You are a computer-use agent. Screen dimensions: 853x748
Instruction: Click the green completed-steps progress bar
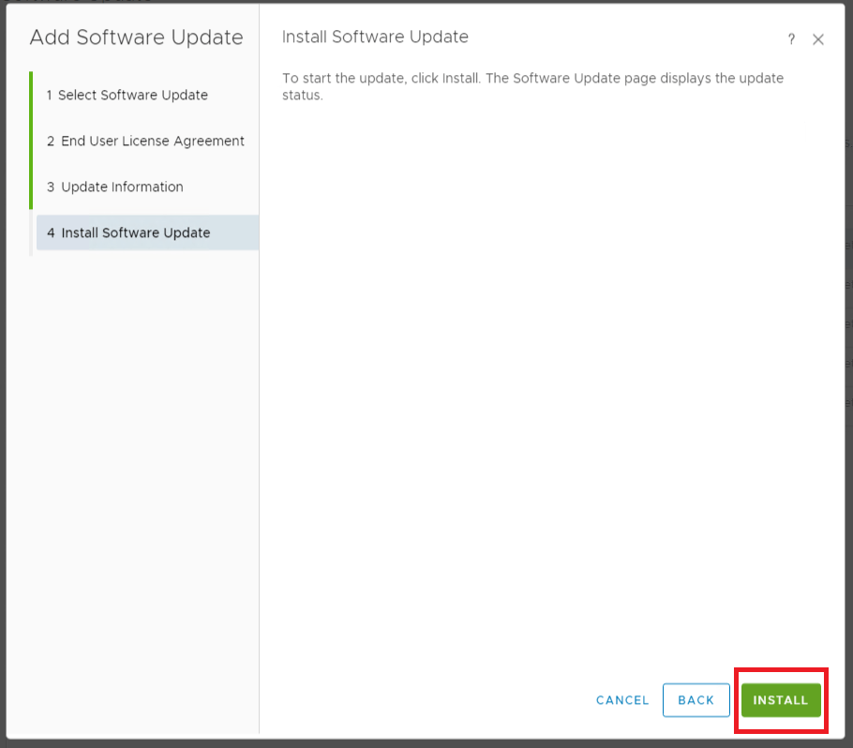coord(31,141)
